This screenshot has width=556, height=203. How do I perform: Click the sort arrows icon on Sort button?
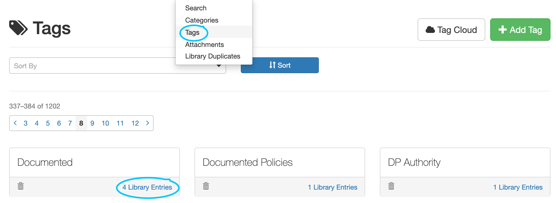[x=273, y=65]
